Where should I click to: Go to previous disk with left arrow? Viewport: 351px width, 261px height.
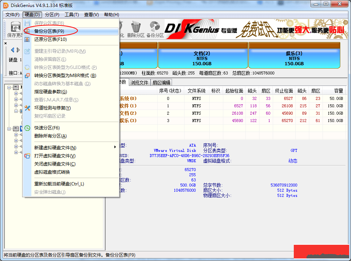[x=13, y=50]
